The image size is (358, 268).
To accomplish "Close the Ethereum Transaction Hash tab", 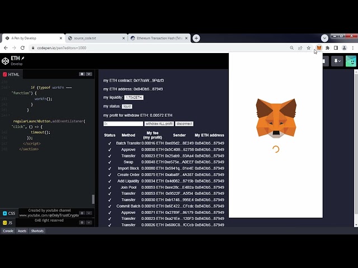I will (x=186, y=38).
